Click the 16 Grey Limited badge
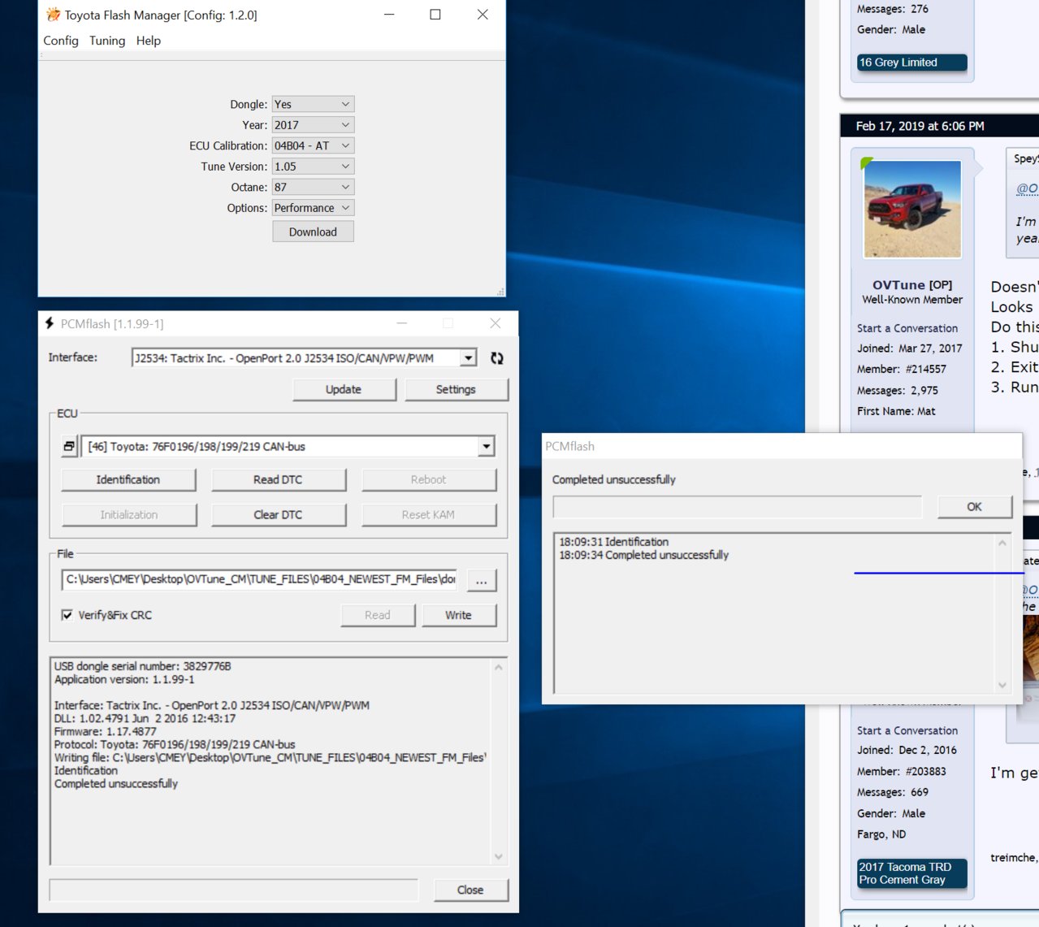Viewport: 1039px width, 927px height. point(912,63)
